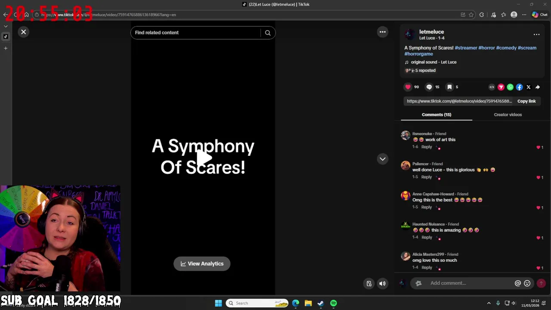
Task: Like itsneonuke's comment heart
Action: pyautogui.click(x=538, y=147)
